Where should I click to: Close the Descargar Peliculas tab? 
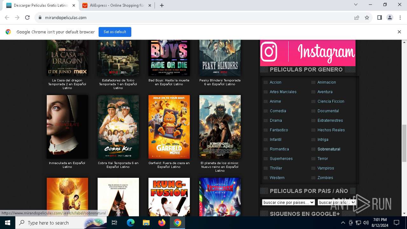[x=74, y=5]
